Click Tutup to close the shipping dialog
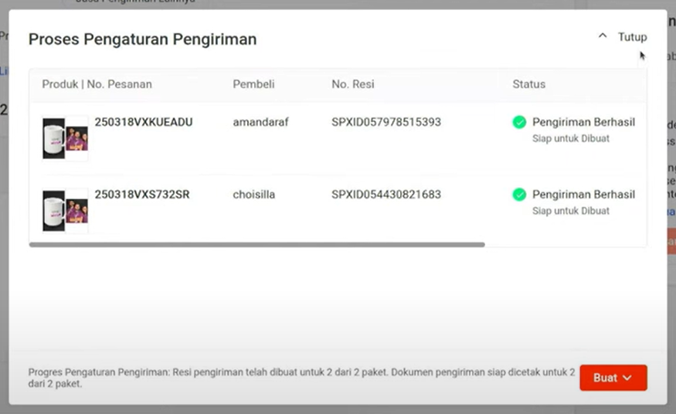The image size is (676, 414). coord(633,37)
